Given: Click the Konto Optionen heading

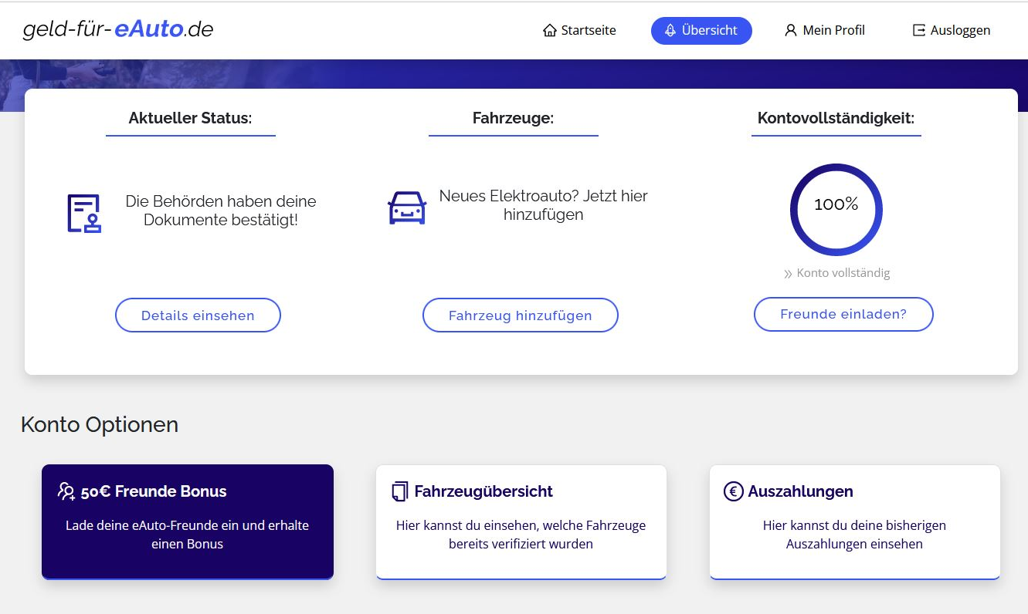Looking at the screenshot, I should [x=100, y=425].
